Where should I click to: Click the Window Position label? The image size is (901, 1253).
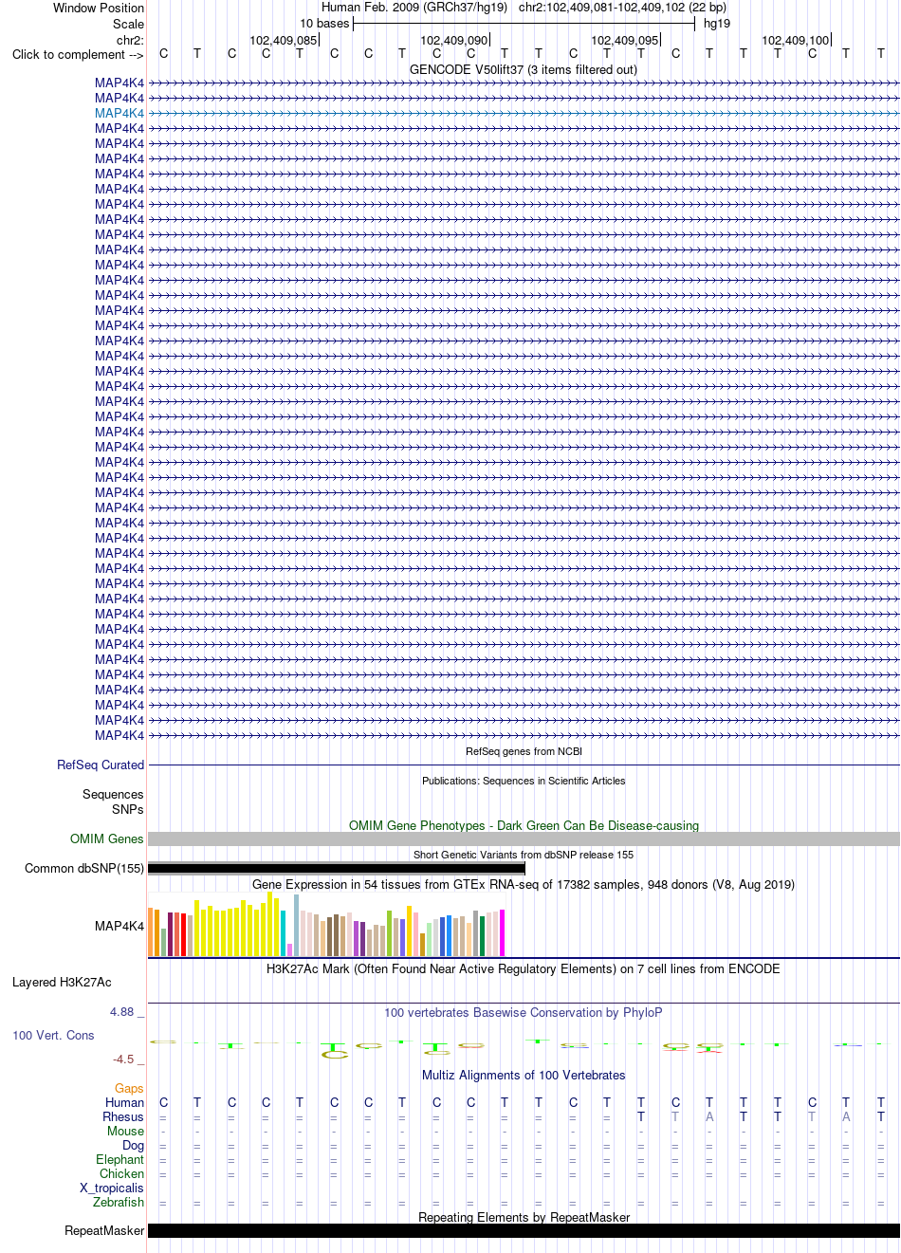pyautogui.click(x=99, y=8)
